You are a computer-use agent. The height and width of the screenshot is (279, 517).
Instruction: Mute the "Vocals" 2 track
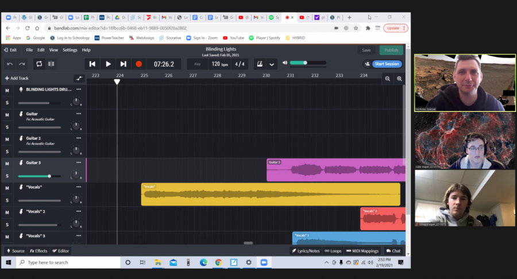tap(7, 212)
